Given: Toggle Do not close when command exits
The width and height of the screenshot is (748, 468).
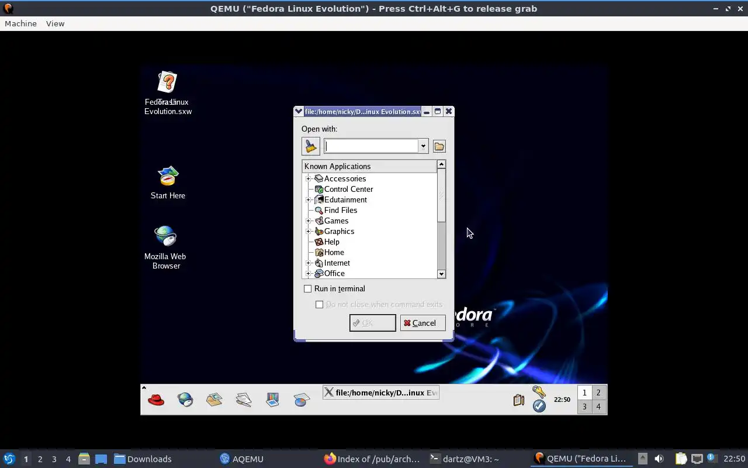Looking at the screenshot, I should pos(319,304).
